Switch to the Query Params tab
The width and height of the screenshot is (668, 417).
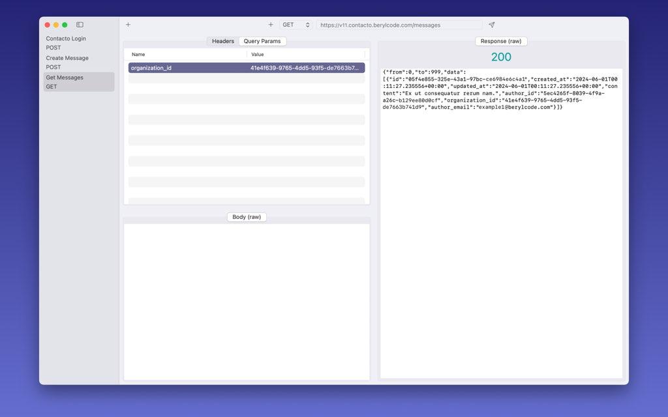point(262,40)
